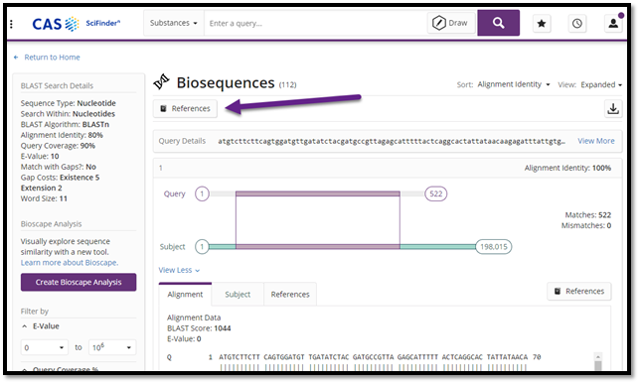Open the Draw structure editor
Screen dimensions: 640x384
point(450,23)
